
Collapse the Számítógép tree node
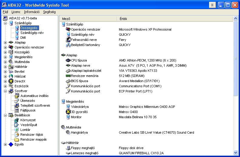tap(5, 23)
